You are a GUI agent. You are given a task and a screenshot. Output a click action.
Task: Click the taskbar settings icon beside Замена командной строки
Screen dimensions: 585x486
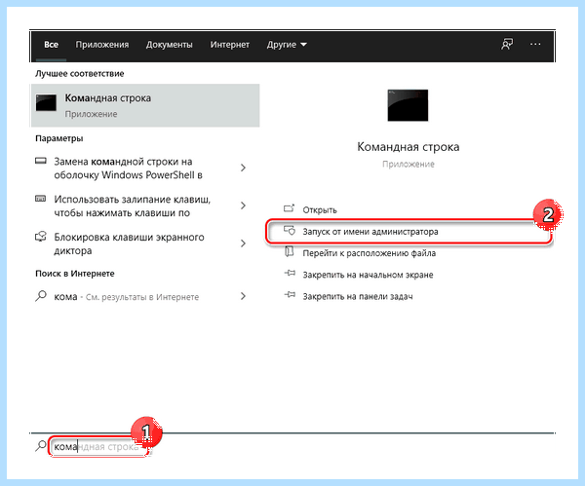(x=41, y=161)
